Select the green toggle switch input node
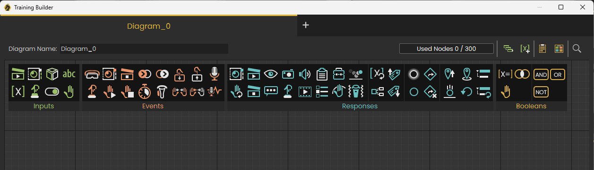The image size is (594, 170). (52, 91)
